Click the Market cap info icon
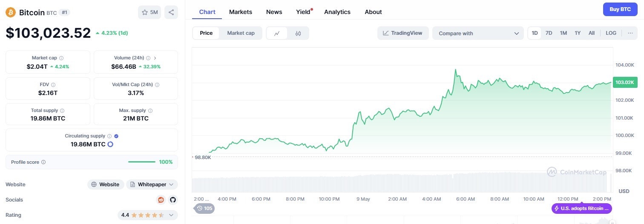Image resolution: width=644 pixels, height=224 pixels. [61, 58]
